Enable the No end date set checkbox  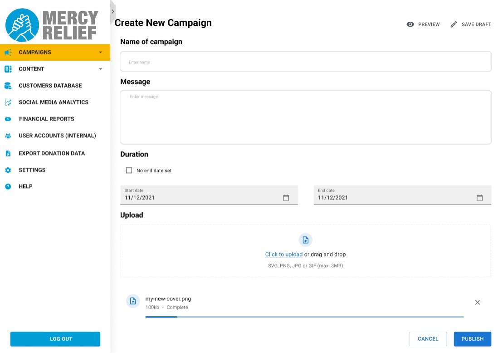(x=129, y=171)
